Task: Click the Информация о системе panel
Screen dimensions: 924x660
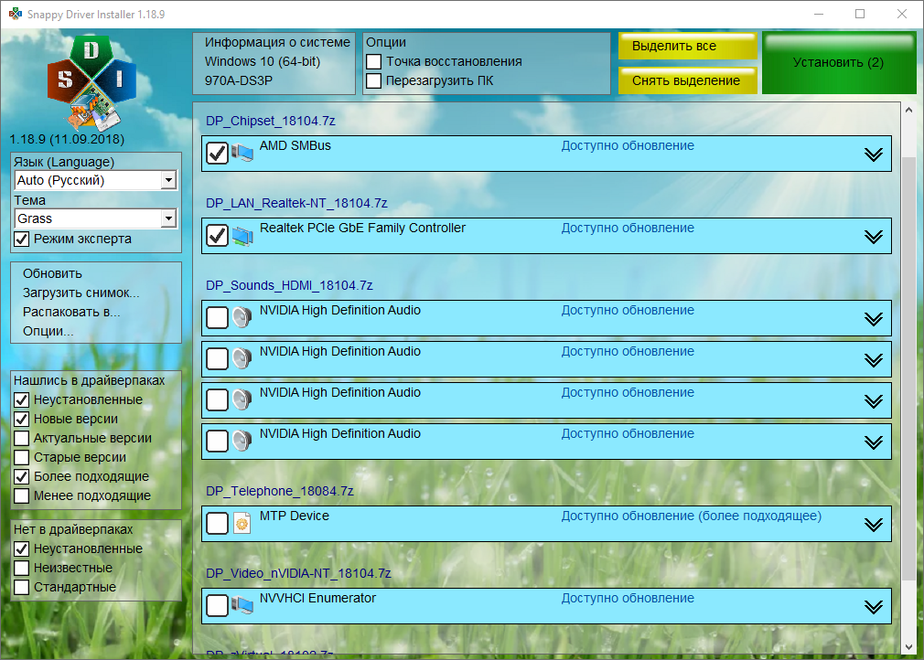Action: (x=274, y=63)
